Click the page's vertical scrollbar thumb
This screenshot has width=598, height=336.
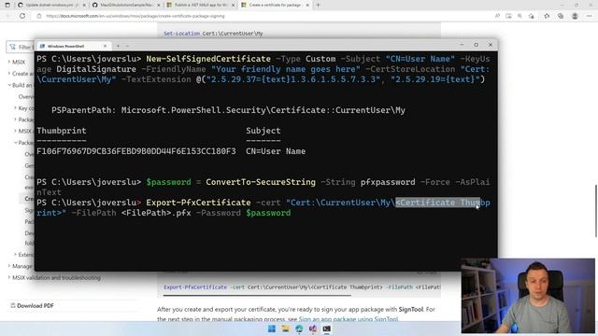(596, 211)
